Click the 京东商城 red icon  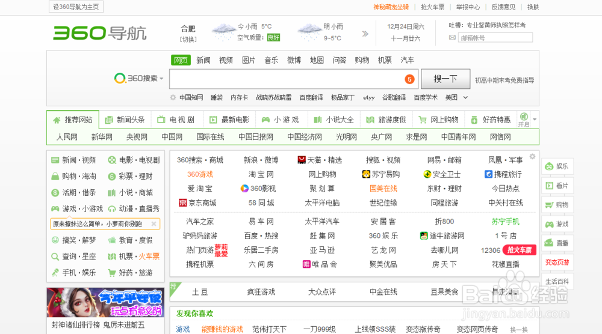[x=183, y=202]
